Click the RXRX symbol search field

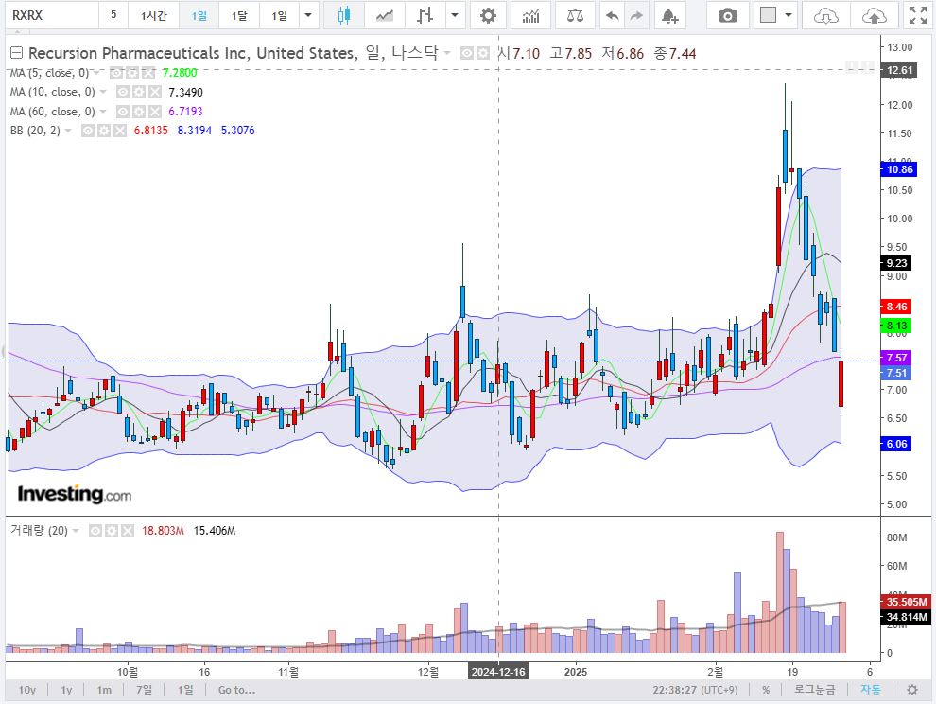click(x=52, y=15)
